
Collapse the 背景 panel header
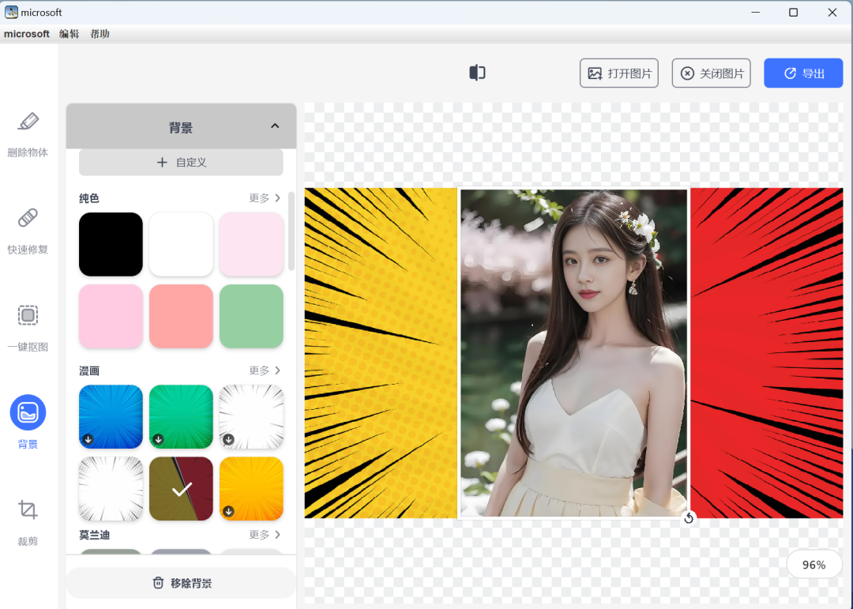274,126
